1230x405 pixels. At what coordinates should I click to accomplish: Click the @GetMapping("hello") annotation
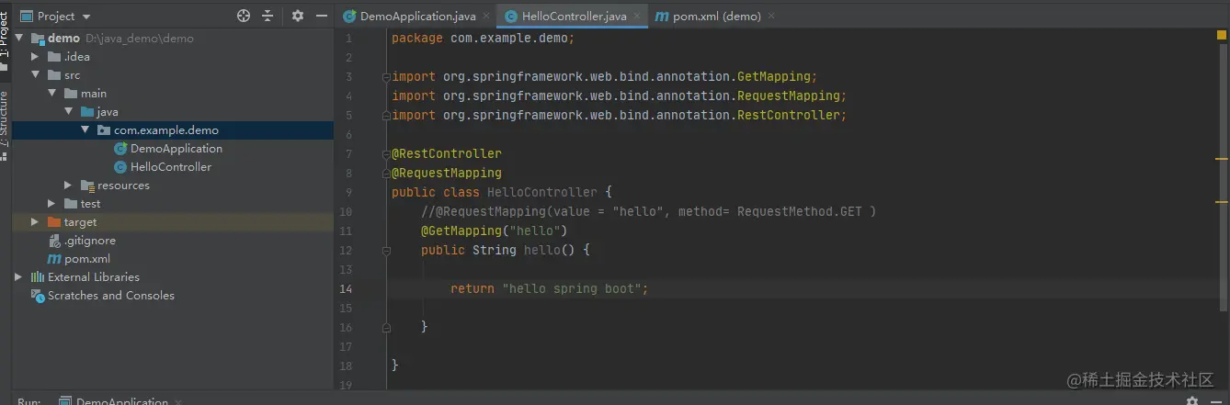pos(495,231)
